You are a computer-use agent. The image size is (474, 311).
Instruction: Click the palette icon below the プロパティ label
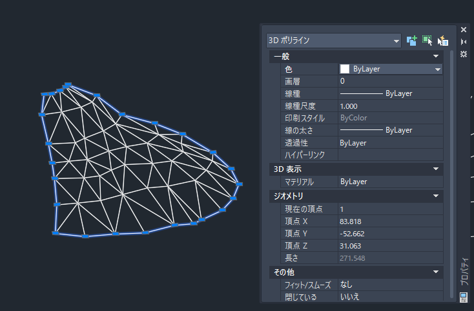coord(464,297)
